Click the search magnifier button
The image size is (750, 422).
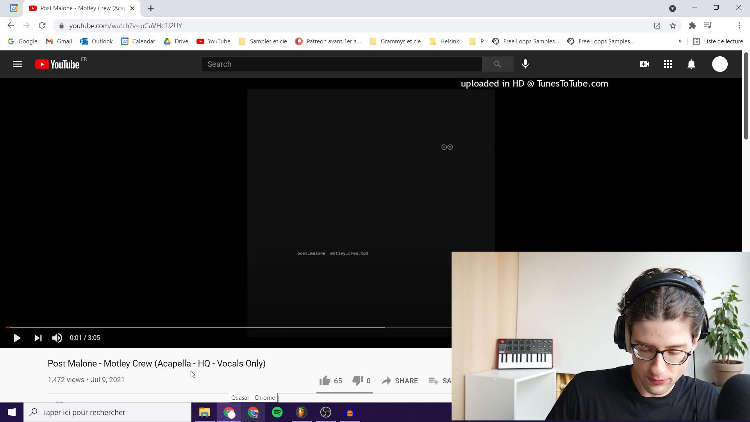click(x=497, y=64)
